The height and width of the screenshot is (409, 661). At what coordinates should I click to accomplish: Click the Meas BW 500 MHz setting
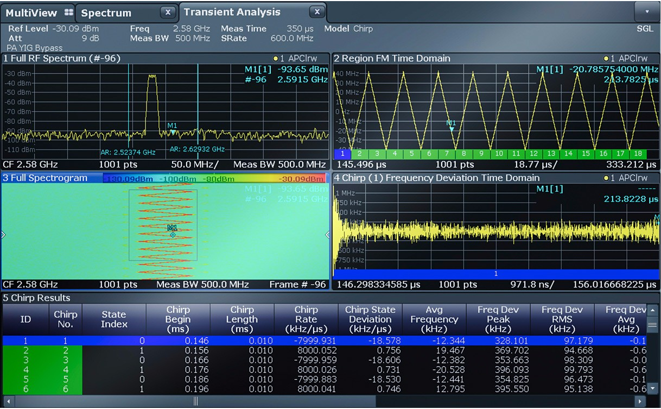170,39
